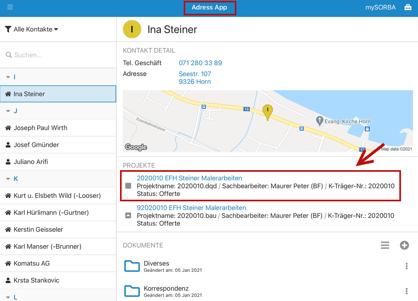The image size is (418, 301).
Task: Open project 92020010 EFH Steiner Malerarbeiten
Action: (x=191, y=207)
